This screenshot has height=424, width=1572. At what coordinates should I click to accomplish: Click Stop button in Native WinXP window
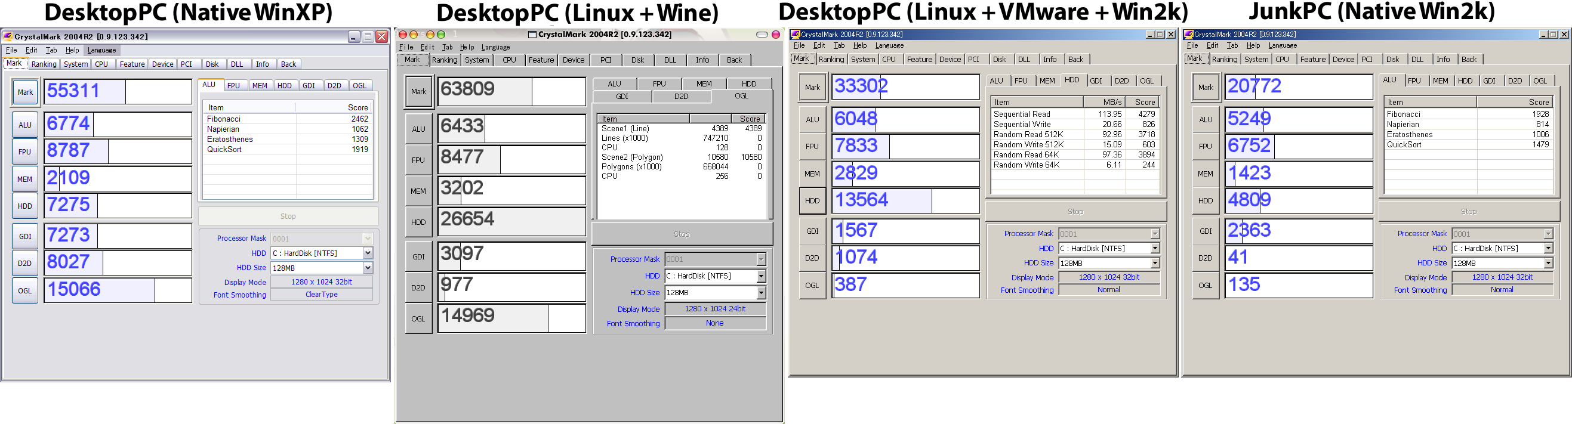point(288,216)
